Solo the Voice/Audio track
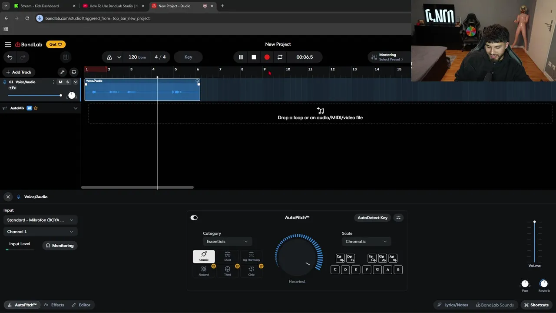This screenshot has height=313, width=556. 67,82
